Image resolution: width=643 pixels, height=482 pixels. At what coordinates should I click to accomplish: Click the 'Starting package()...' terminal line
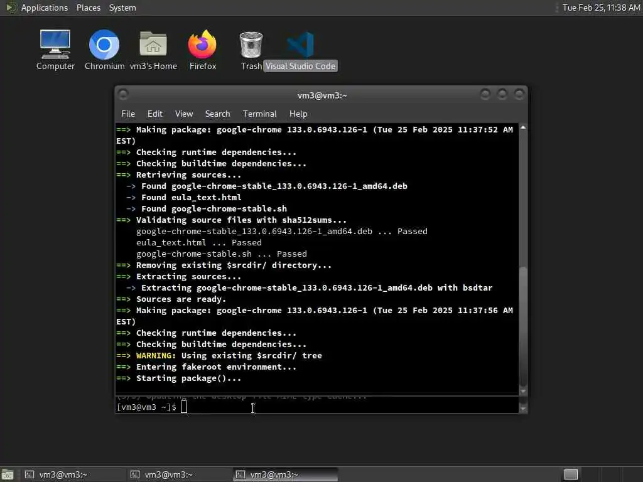tap(188, 378)
